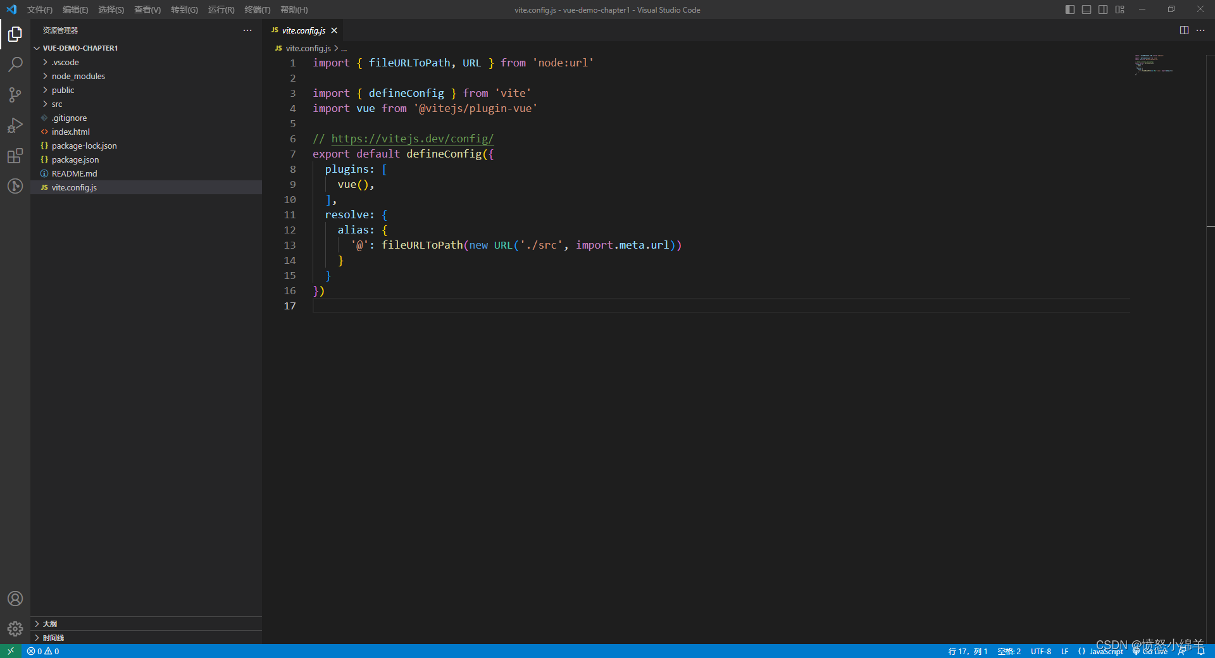Click the Customize Layout icon

pyautogui.click(x=1120, y=9)
